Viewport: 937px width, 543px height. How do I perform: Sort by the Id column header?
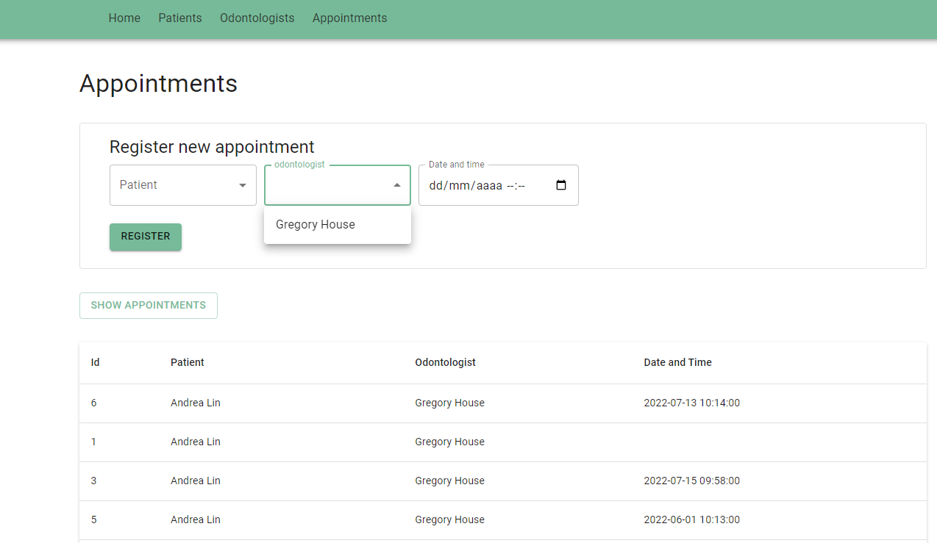(95, 362)
